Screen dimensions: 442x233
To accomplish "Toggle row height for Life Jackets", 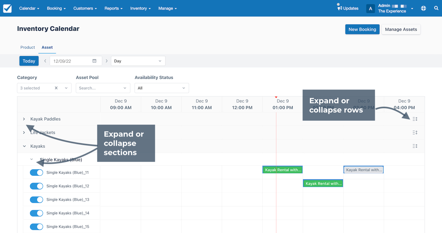I will click(415, 132).
